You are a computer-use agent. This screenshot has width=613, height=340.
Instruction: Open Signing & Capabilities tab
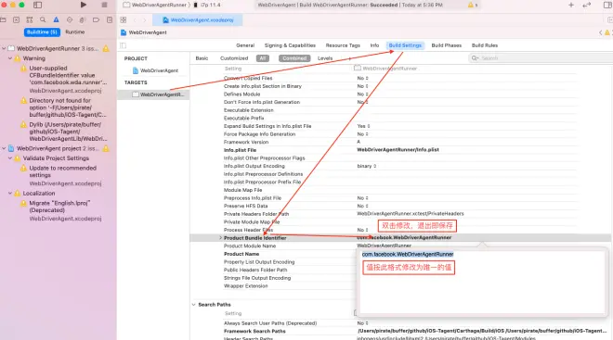(x=290, y=45)
